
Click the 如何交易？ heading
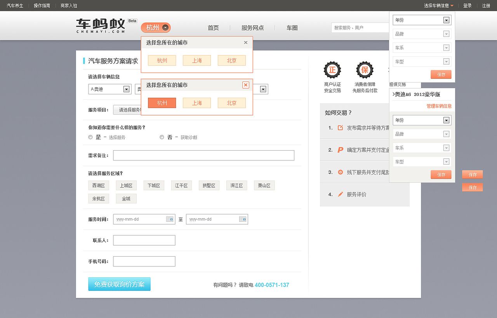[x=338, y=113]
